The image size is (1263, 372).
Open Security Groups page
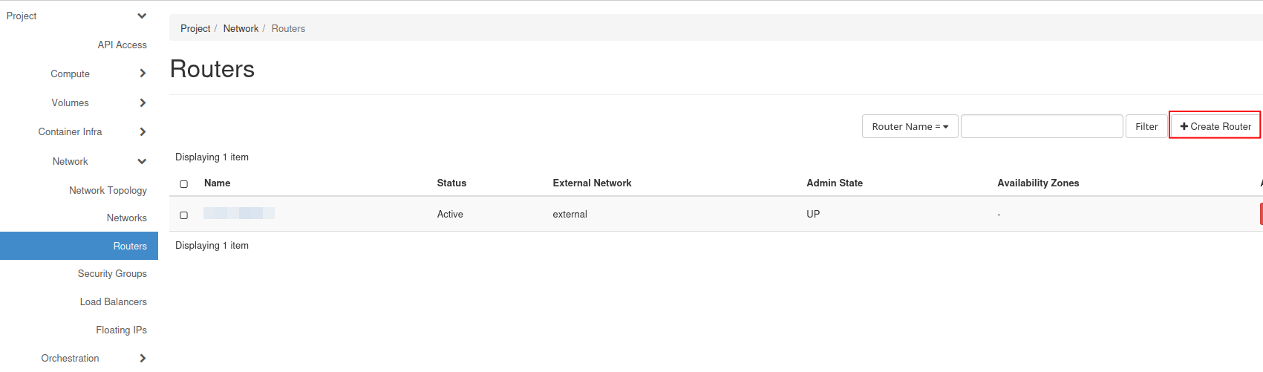pos(112,273)
